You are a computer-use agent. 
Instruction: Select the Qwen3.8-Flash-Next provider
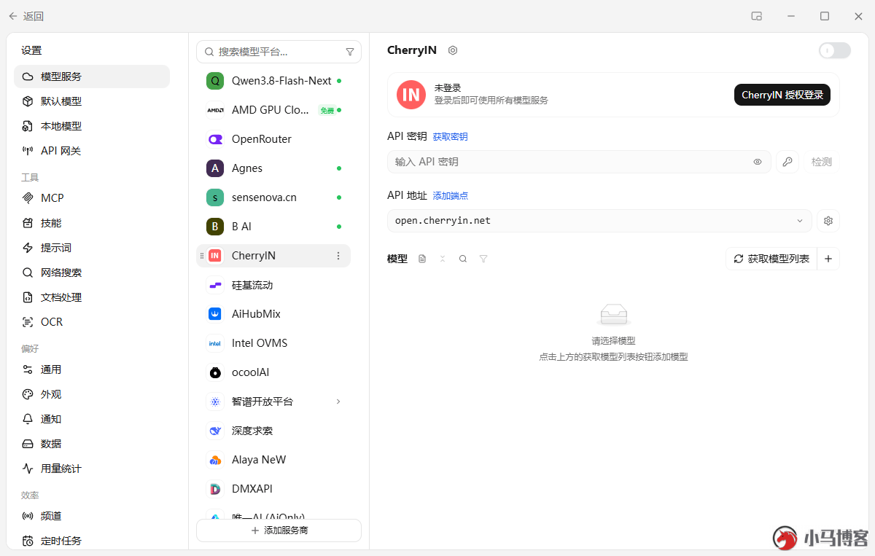coord(273,81)
